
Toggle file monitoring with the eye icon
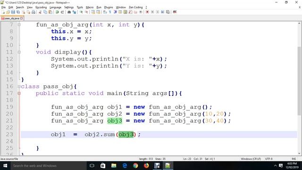141,12
